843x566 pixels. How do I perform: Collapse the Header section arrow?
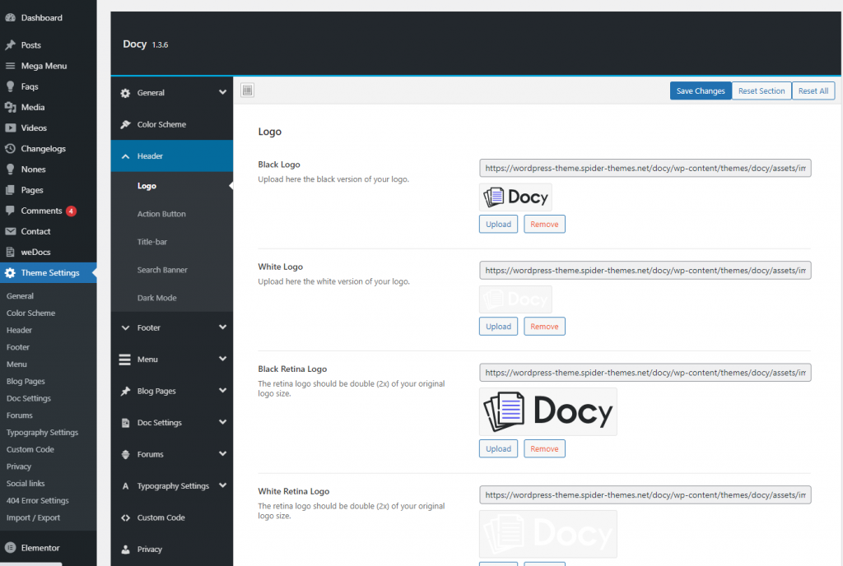(125, 156)
